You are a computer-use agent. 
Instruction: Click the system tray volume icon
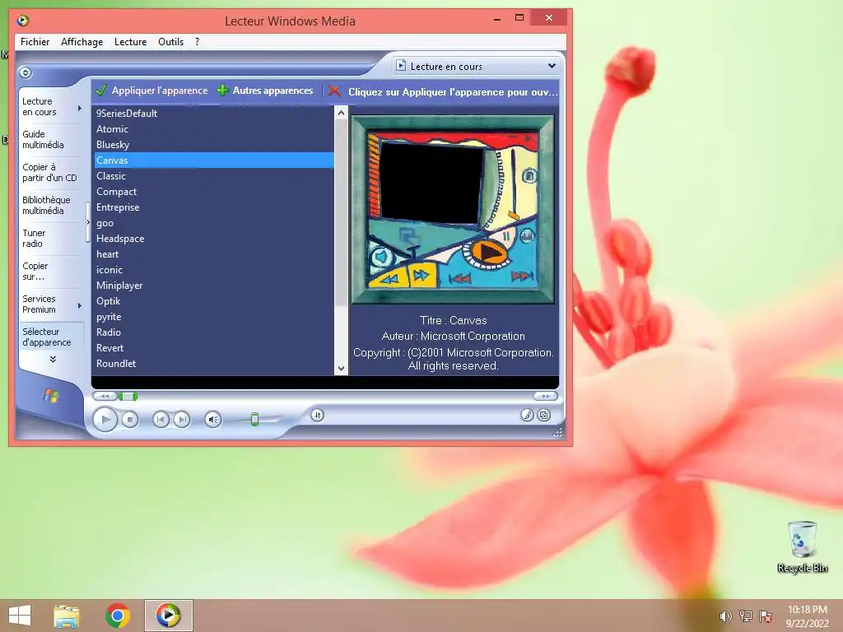[725, 616]
